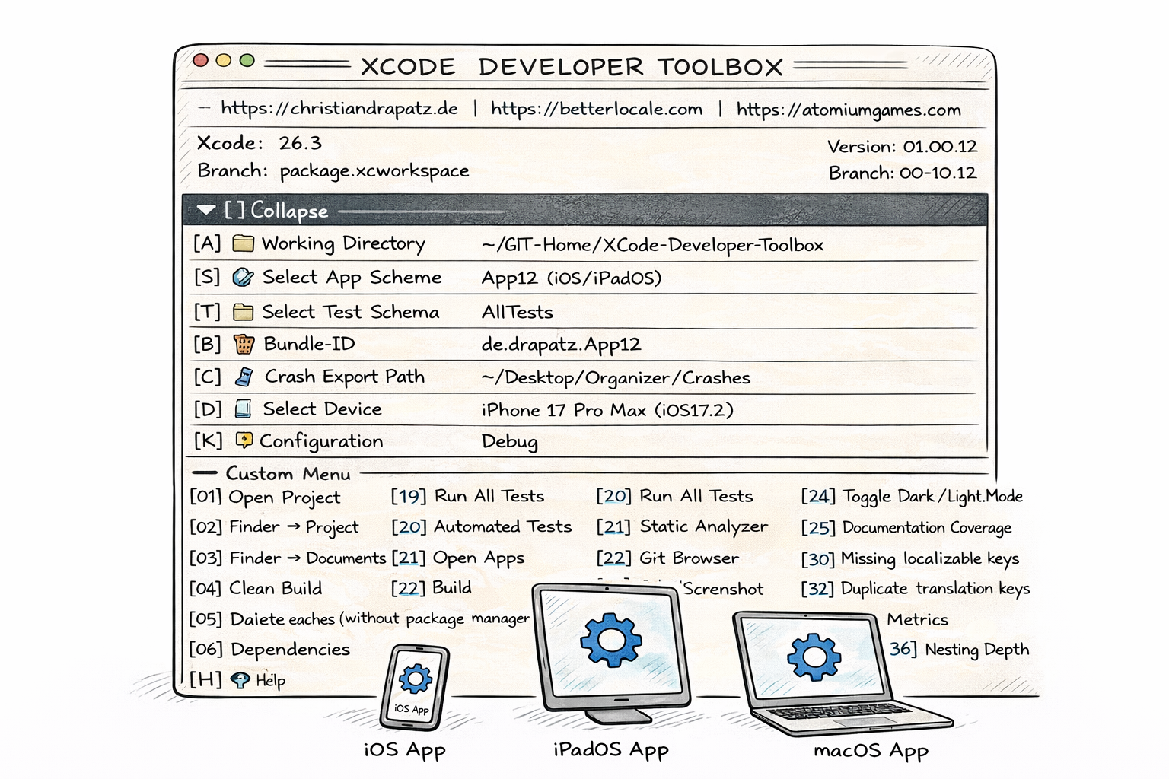
Task: Open the Configuration dropdown set to Debug
Action: pyautogui.click(x=509, y=441)
